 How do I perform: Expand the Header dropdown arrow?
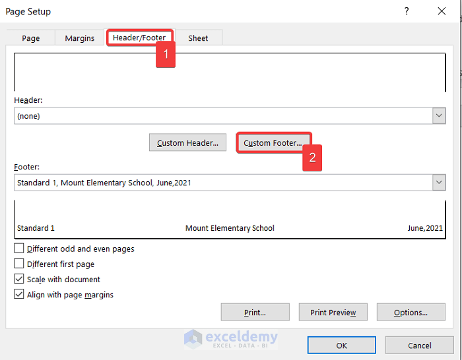coord(439,115)
